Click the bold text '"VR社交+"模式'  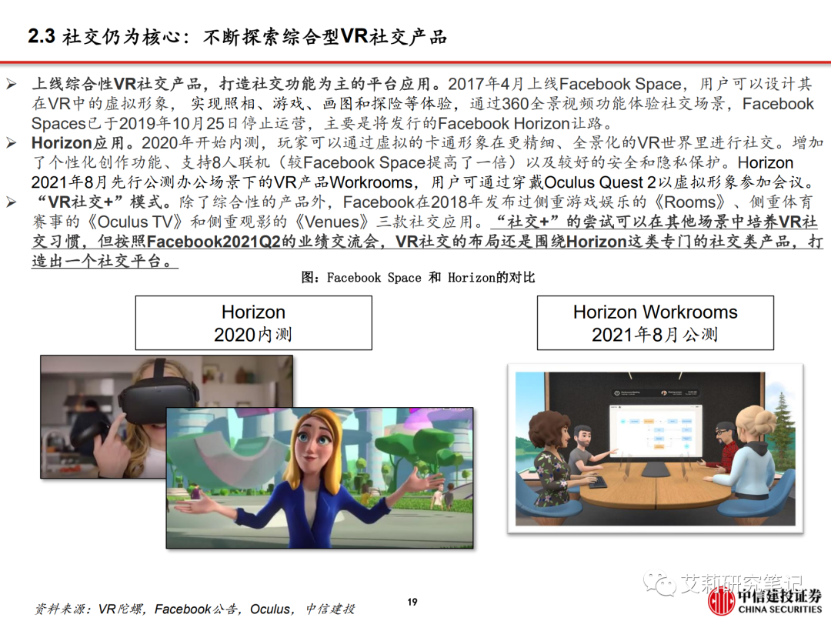(99, 202)
